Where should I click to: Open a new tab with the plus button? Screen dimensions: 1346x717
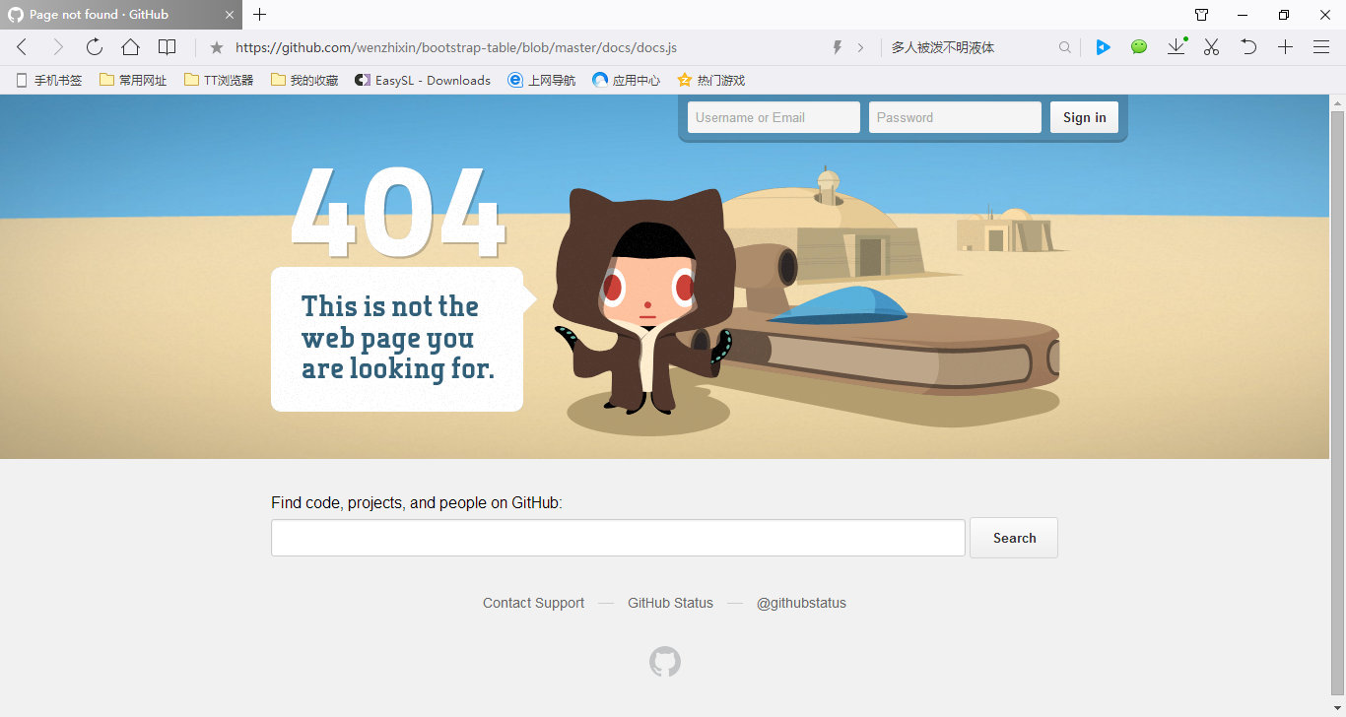(x=260, y=15)
